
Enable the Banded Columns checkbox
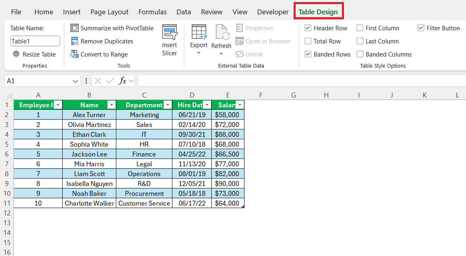360,54
